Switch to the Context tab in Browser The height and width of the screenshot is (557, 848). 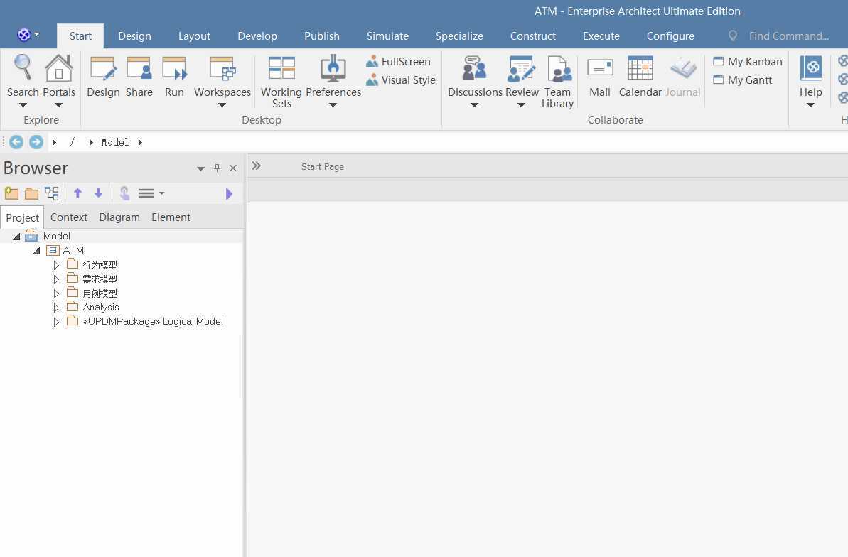click(x=69, y=217)
